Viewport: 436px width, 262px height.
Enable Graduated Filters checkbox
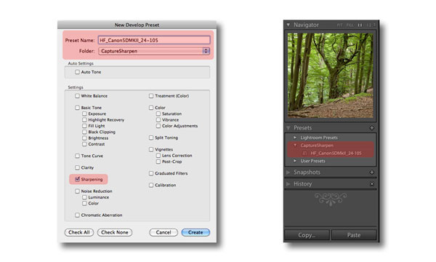[x=151, y=173]
